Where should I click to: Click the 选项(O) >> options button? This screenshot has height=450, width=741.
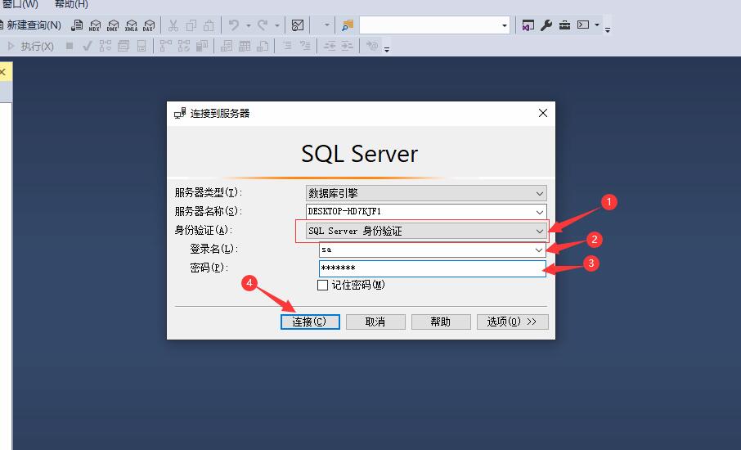pyautogui.click(x=513, y=322)
